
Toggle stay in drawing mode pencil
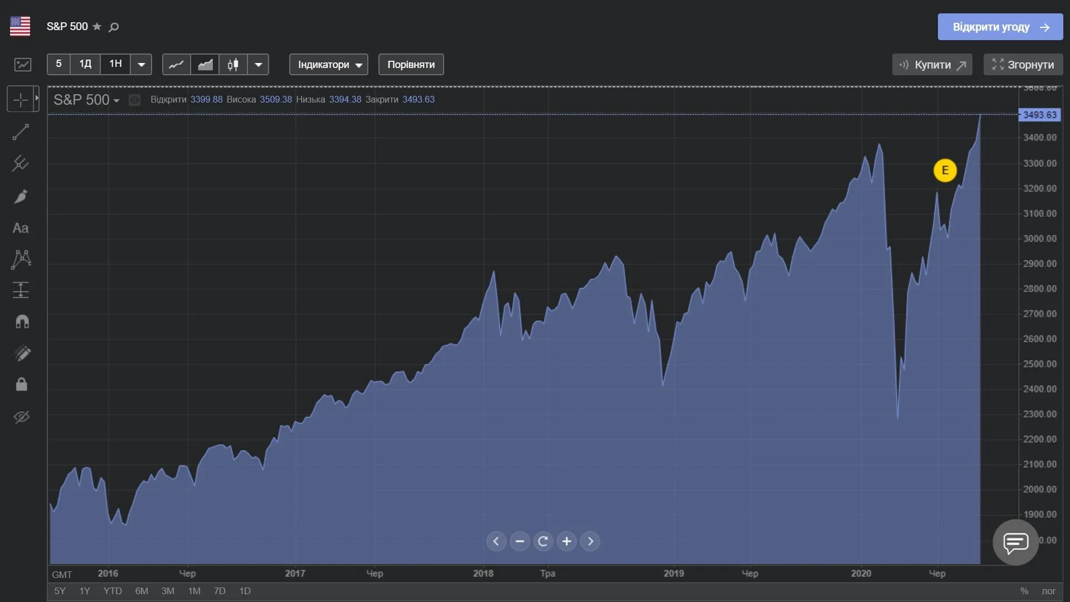coord(22,353)
